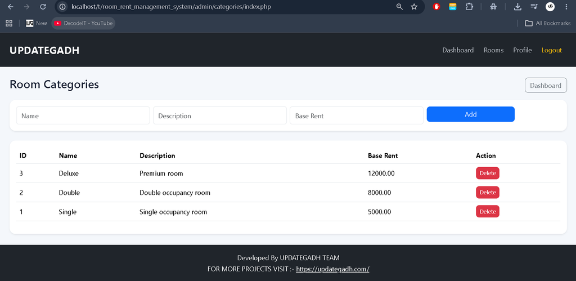Open Profile in the top navigation
This screenshot has width=576, height=281.
pyautogui.click(x=523, y=50)
